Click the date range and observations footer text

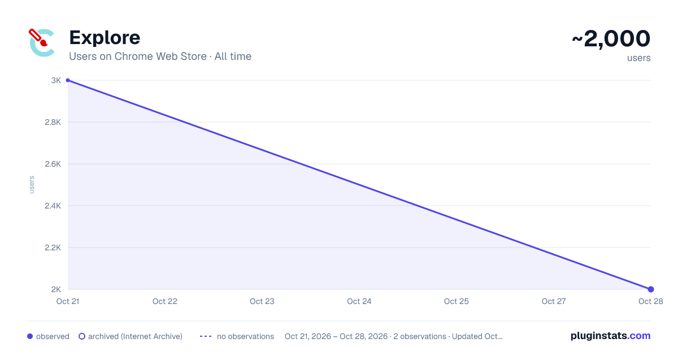coord(393,336)
